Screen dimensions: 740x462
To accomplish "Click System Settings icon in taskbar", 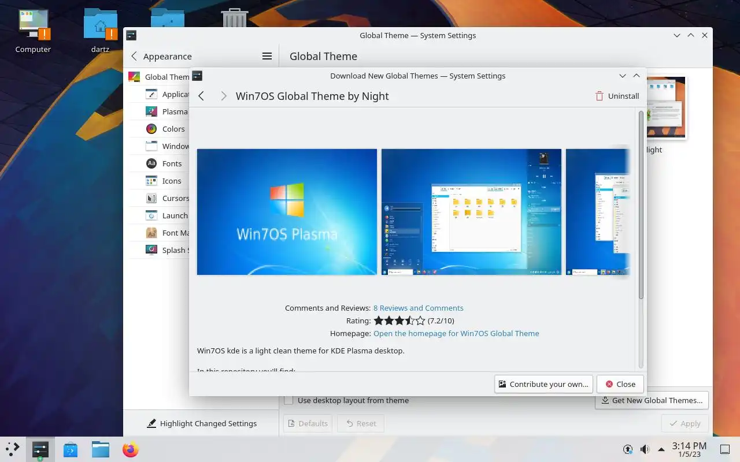I will [40, 449].
